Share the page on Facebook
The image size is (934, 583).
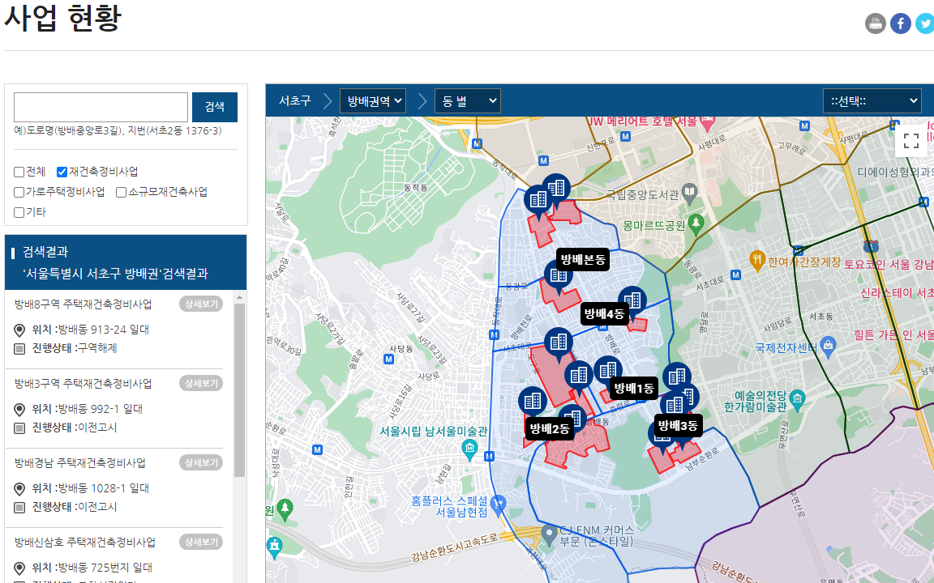(x=901, y=23)
